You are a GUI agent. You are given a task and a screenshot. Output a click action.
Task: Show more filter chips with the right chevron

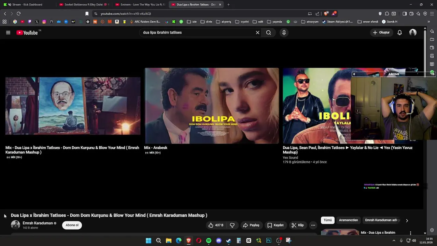[x=407, y=220]
